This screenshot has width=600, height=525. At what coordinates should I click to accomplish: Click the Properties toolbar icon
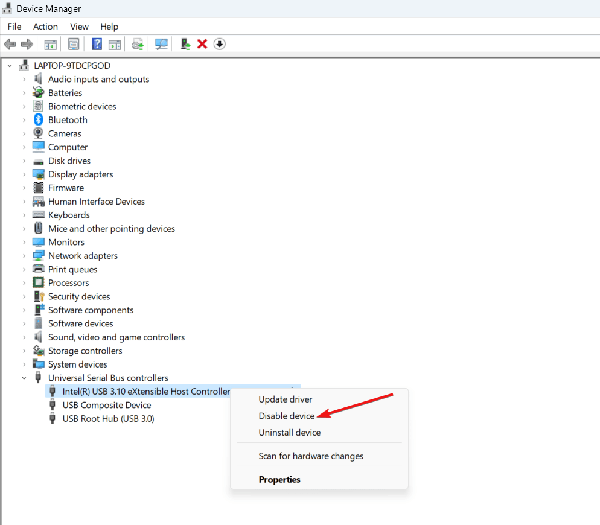[x=74, y=45]
